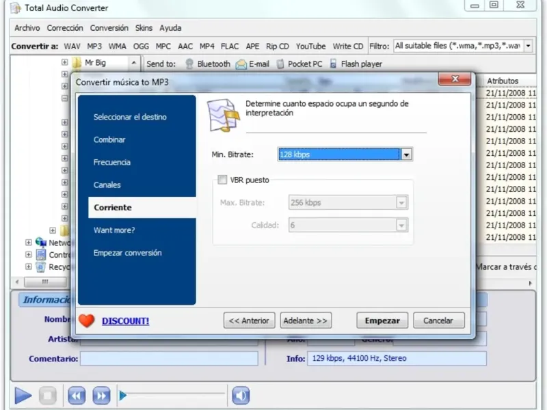Open the Min. Bitrate dropdown
This screenshot has height=410, width=547.
tap(406, 154)
